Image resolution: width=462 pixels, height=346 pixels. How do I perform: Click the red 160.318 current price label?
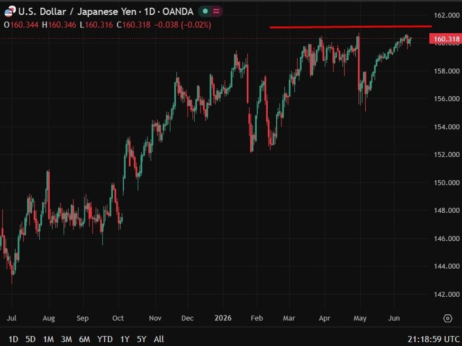446,39
